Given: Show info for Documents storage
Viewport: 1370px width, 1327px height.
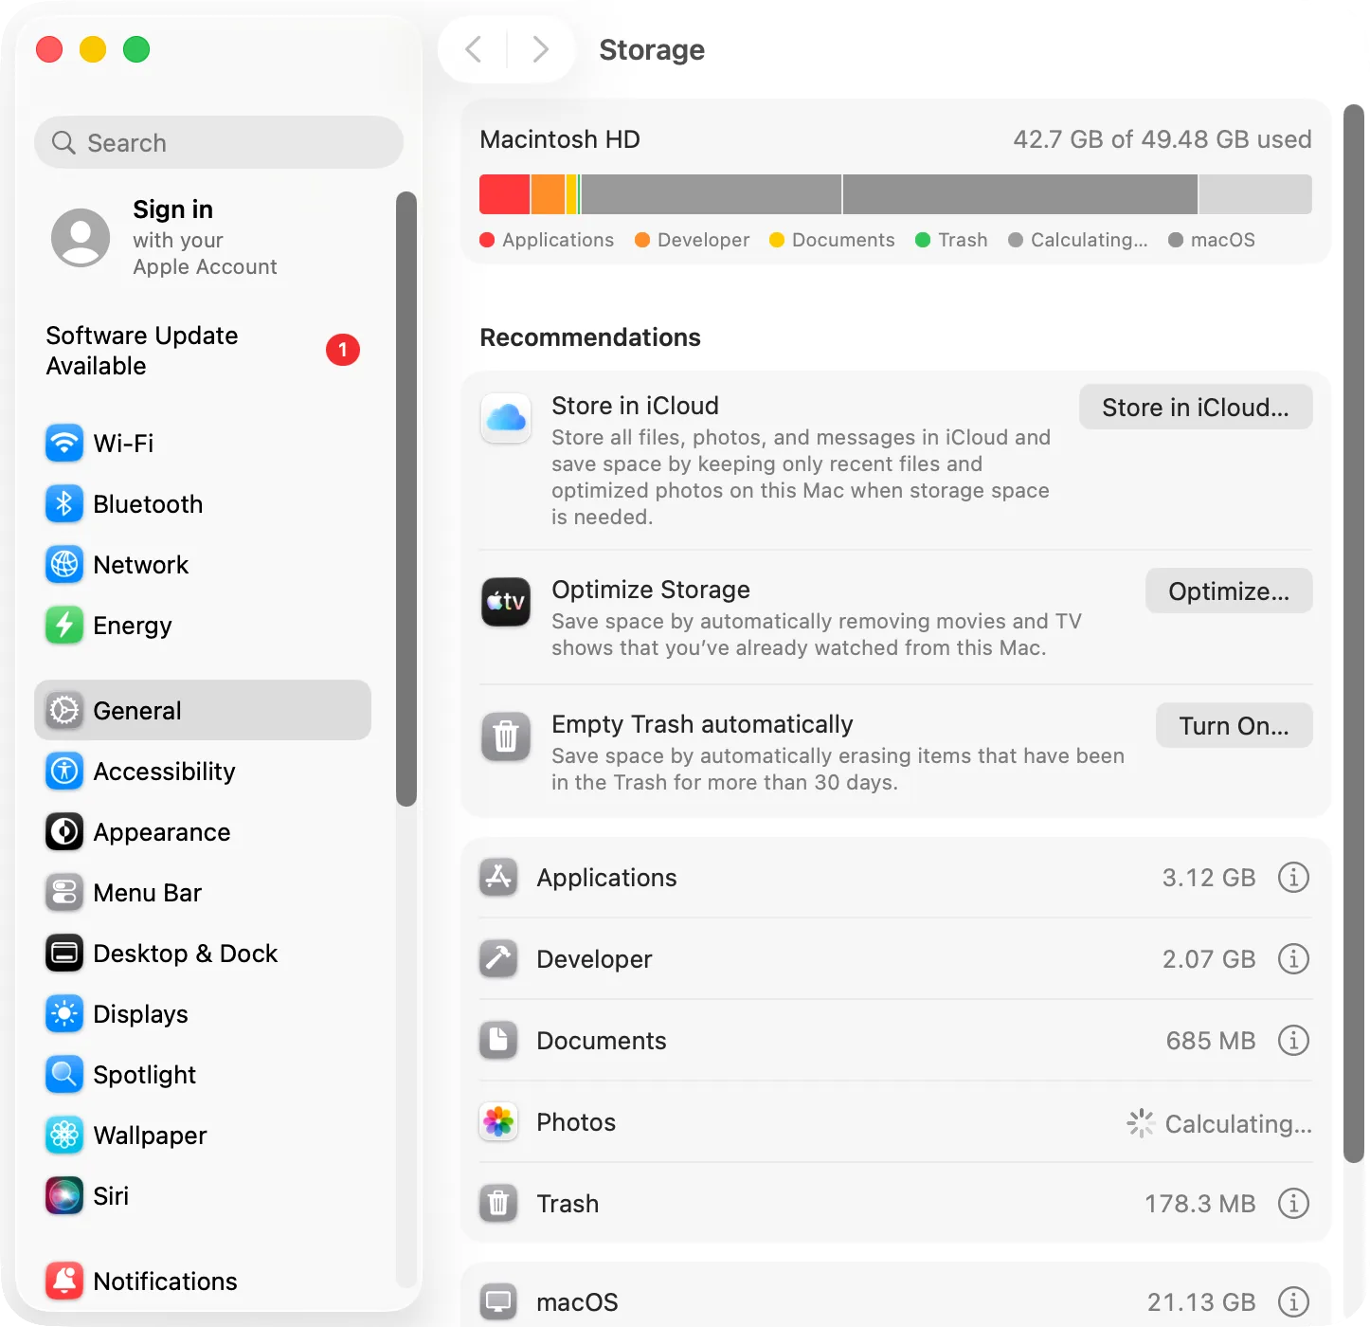Looking at the screenshot, I should click(x=1293, y=1040).
